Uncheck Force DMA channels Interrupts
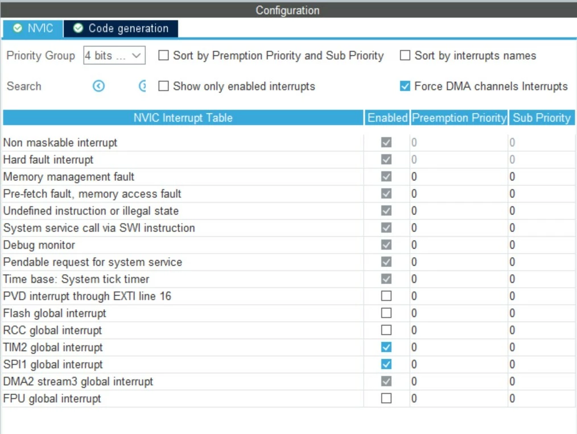 point(405,86)
